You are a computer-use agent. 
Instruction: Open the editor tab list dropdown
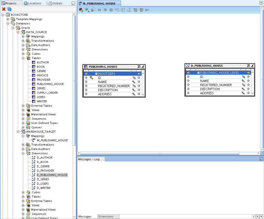pos(261,3)
